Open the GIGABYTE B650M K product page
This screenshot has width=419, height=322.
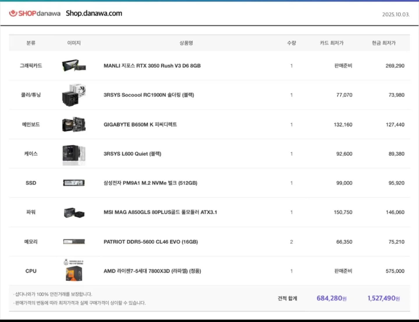coord(141,124)
